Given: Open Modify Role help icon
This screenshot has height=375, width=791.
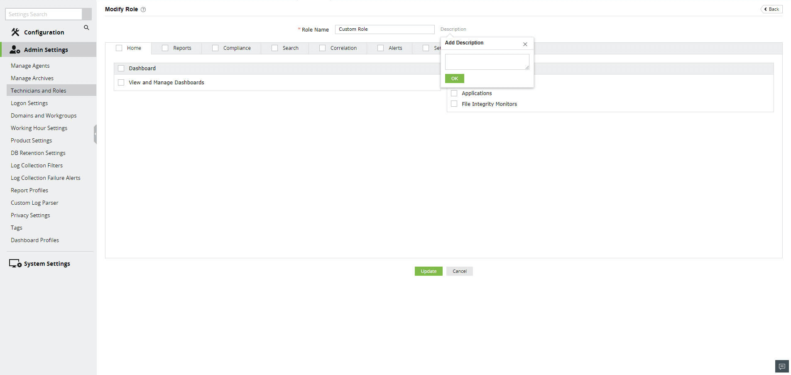Looking at the screenshot, I should (143, 10).
